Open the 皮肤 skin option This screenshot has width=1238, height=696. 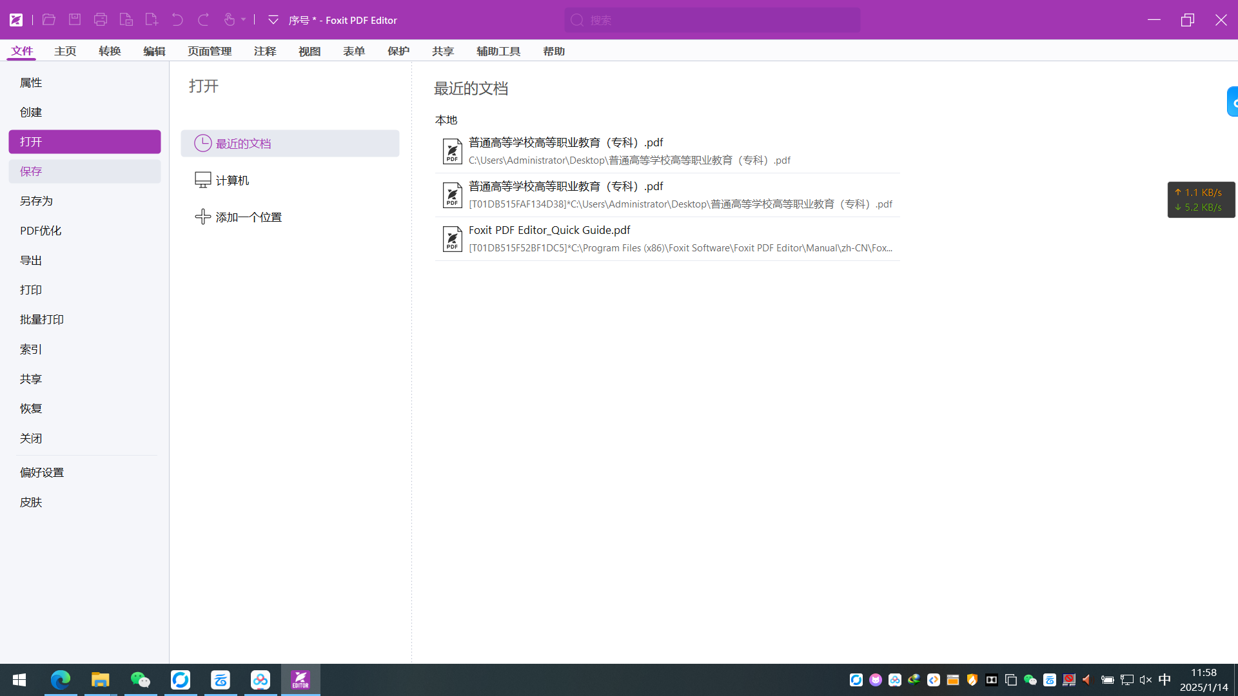pyautogui.click(x=84, y=502)
